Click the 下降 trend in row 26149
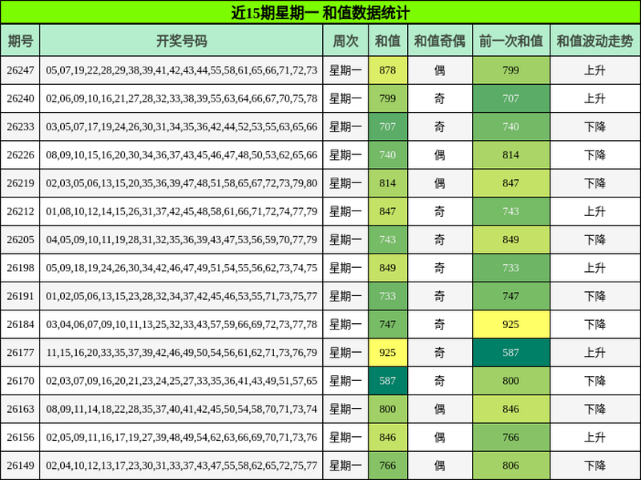Screen dimensions: 641x480 click(595, 465)
